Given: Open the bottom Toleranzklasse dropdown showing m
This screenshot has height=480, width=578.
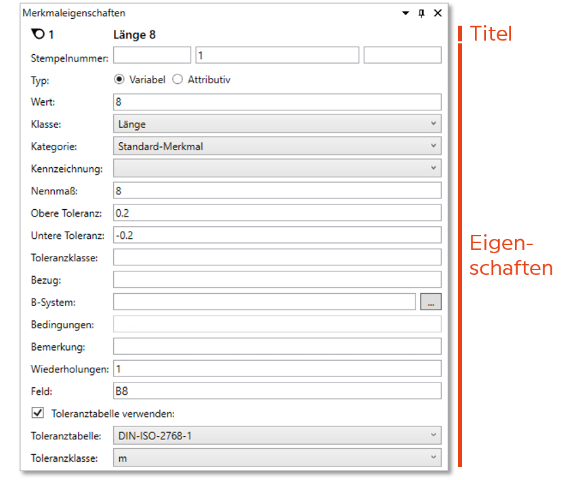Looking at the screenshot, I should tap(277, 458).
